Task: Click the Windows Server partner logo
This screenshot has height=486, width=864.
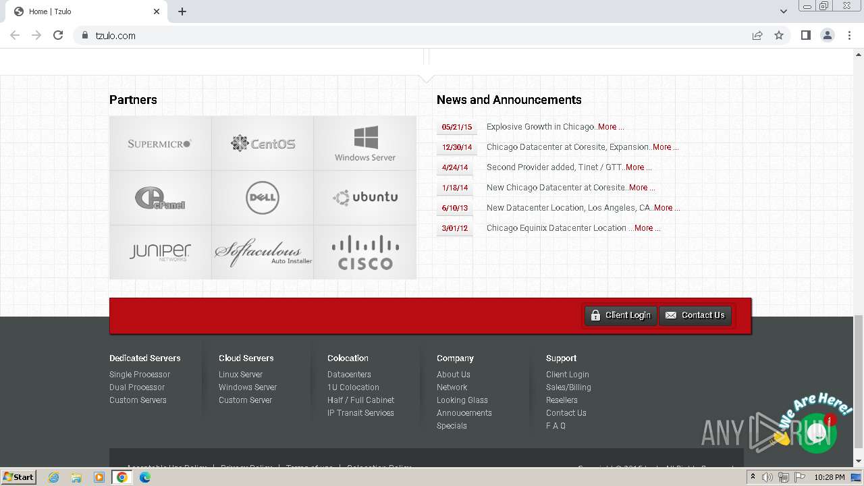Action: (365, 143)
